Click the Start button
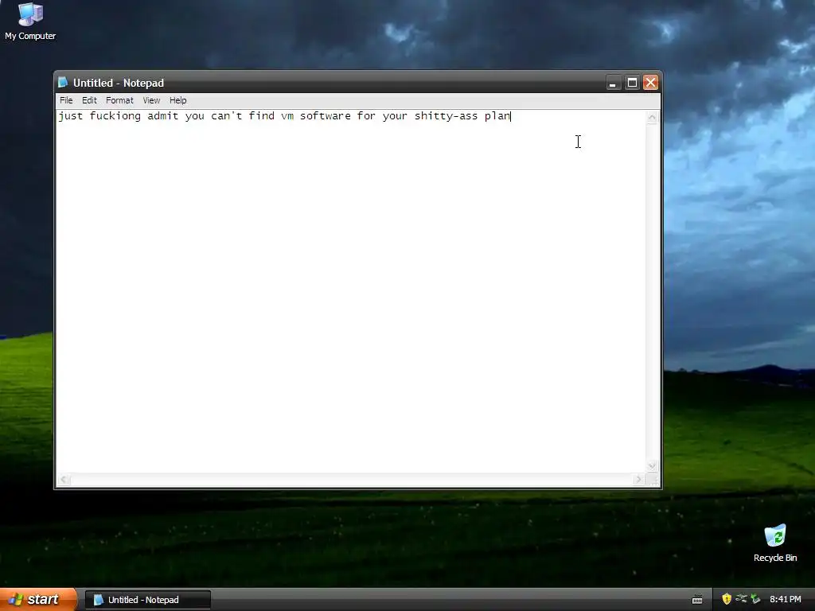815x611 pixels. (38, 600)
